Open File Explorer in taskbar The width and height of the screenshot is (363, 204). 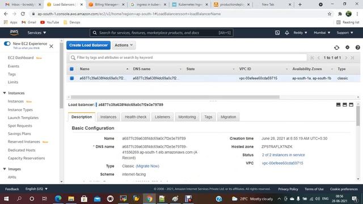71,198
